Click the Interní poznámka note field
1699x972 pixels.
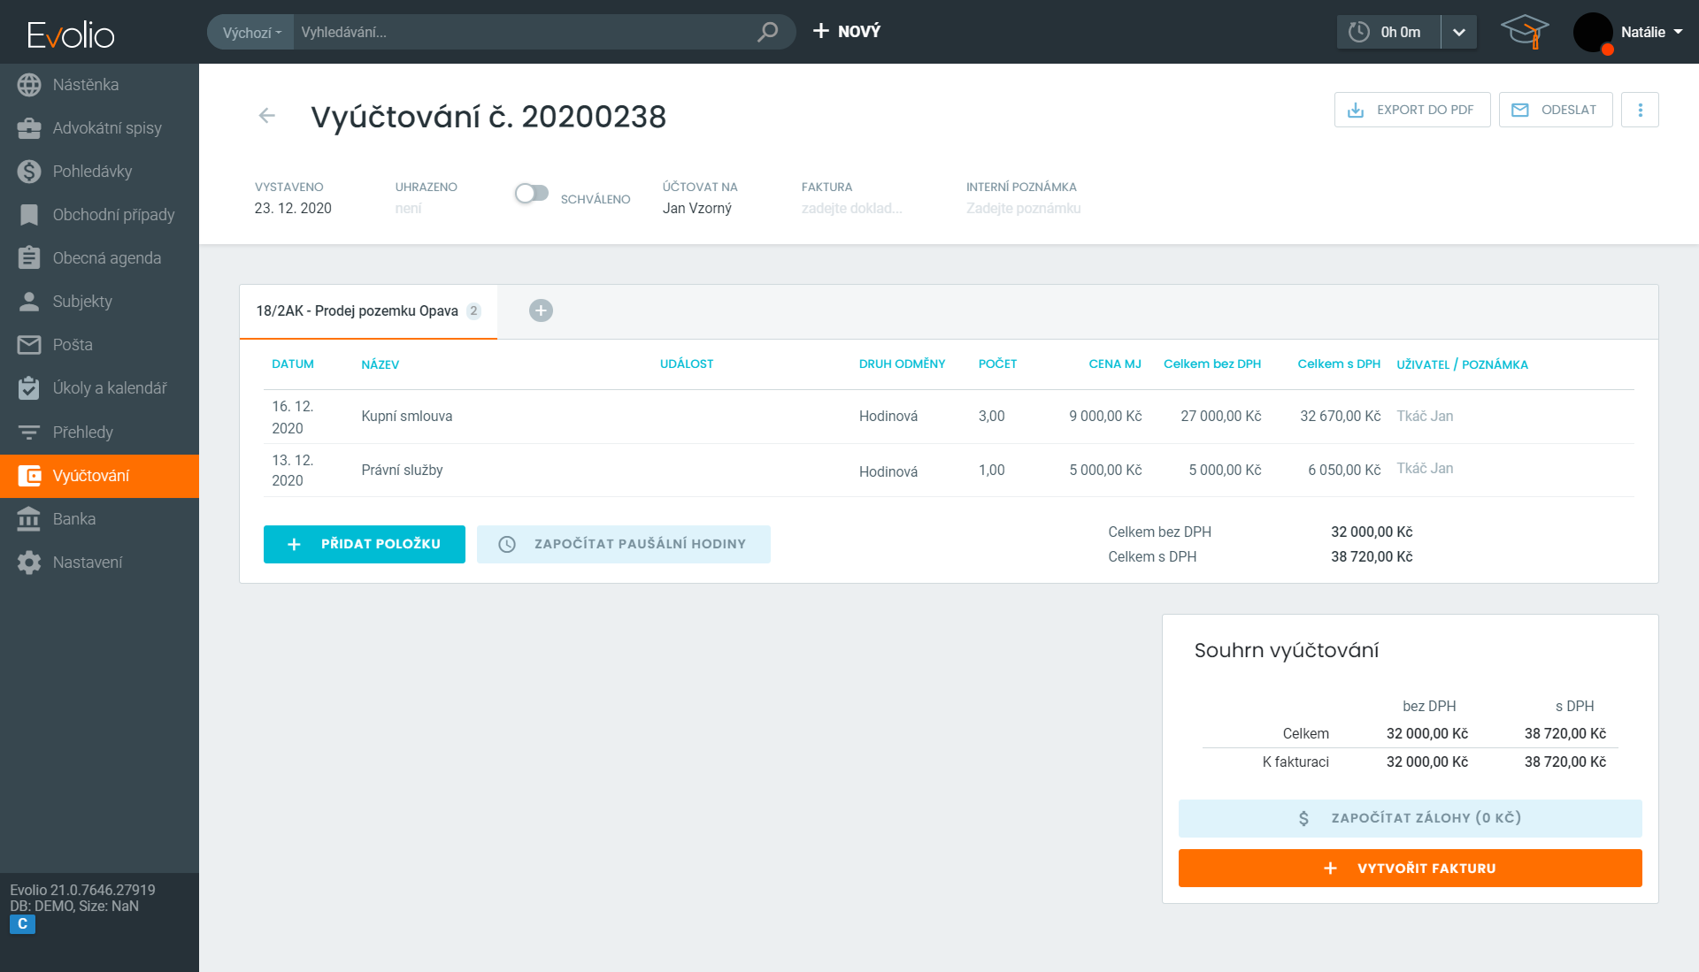[1023, 209]
